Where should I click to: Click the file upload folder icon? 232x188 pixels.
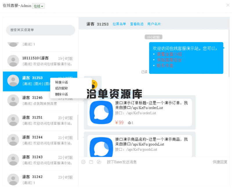click(91, 162)
